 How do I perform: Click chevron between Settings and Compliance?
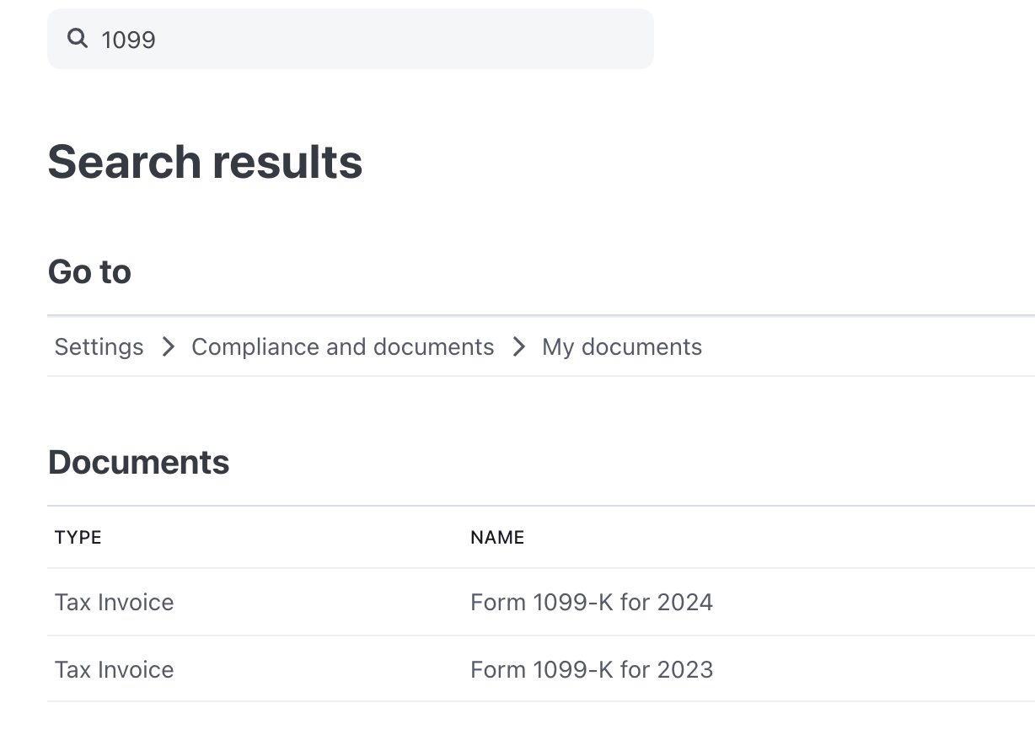169,346
